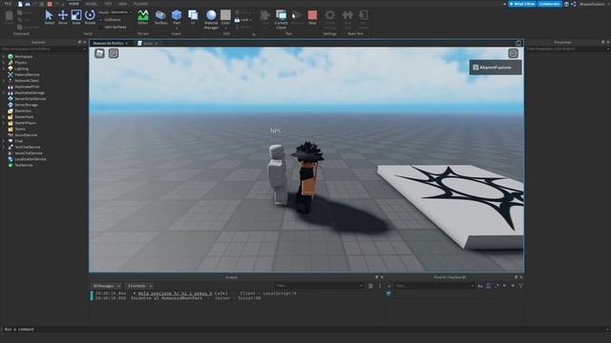611x343 pixels.
Task: Insert a new Part
Action: click(177, 17)
